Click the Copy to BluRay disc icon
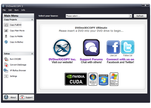The height and width of the screenshot is (108, 151). click(x=6, y=42)
